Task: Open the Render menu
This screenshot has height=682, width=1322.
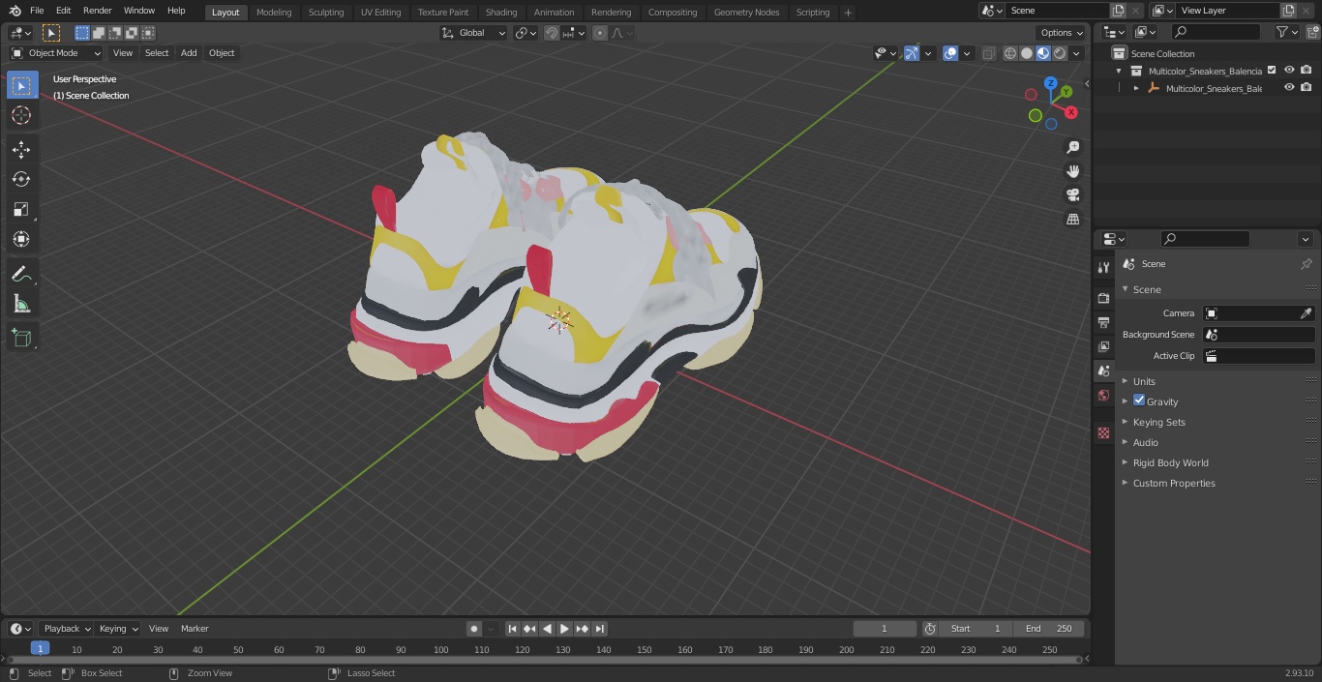Action: click(97, 11)
